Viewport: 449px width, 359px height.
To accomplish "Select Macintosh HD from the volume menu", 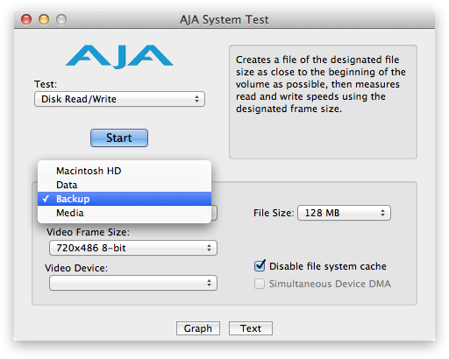I will [x=125, y=171].
